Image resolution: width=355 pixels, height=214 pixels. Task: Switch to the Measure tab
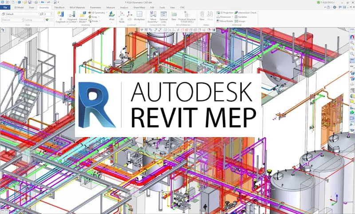[x=110, y=8]
